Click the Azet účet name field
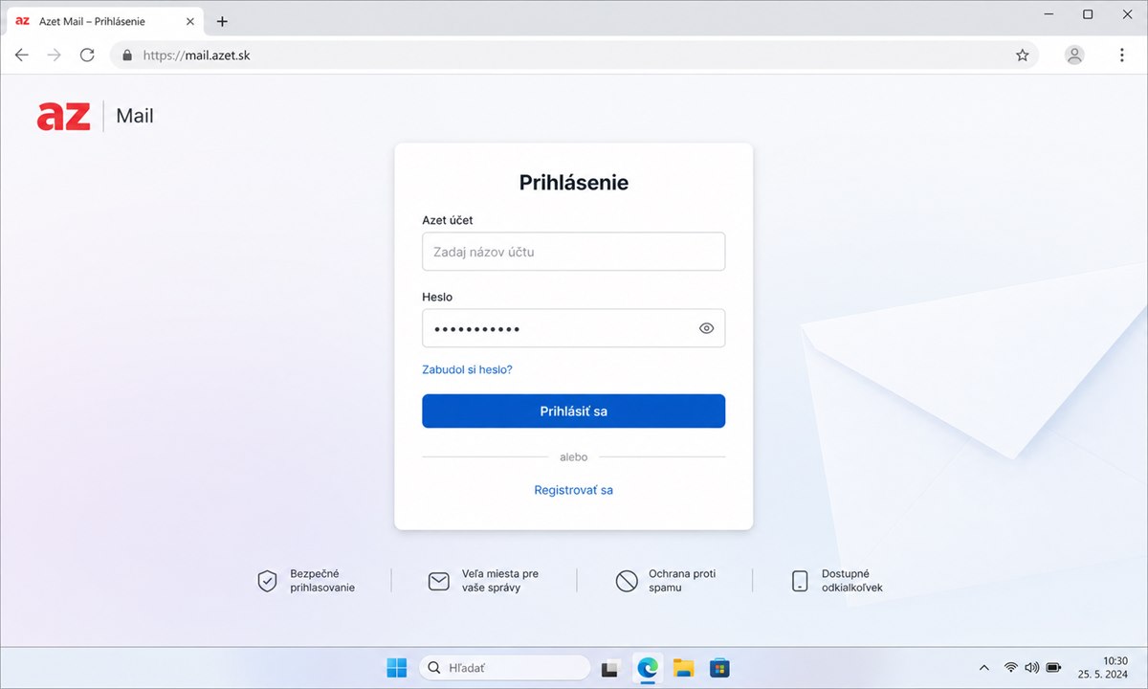The height and width of the screenshot is (689, 1148). pos(573,252)
